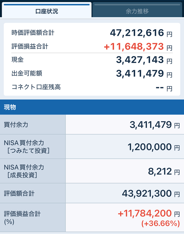The image size is (184, 234).
Task: Tap the 評価額合計 value 43,921,300
Action: coord(147,194)
